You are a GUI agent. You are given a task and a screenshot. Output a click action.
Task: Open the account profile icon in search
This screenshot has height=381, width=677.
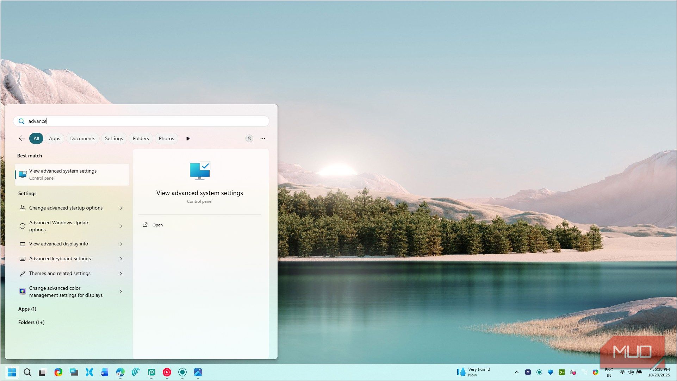tap(249, 138)
